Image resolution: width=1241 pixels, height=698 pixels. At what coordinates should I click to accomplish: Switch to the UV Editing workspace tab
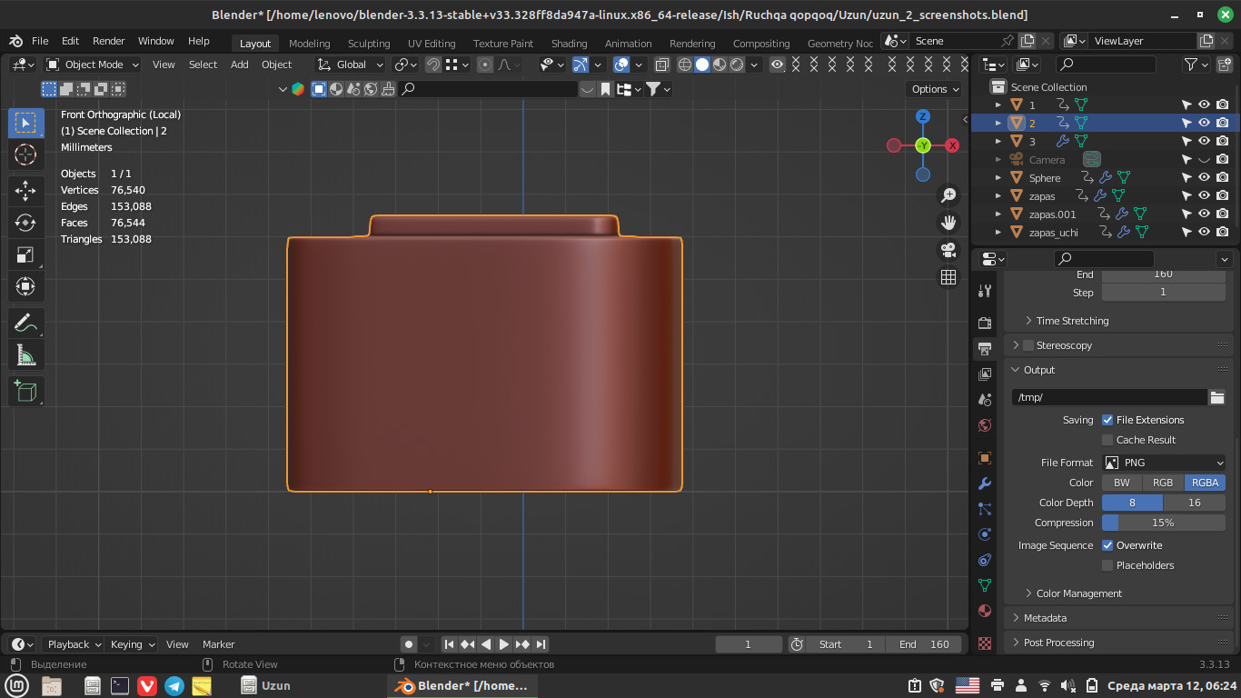coord(432,44)
